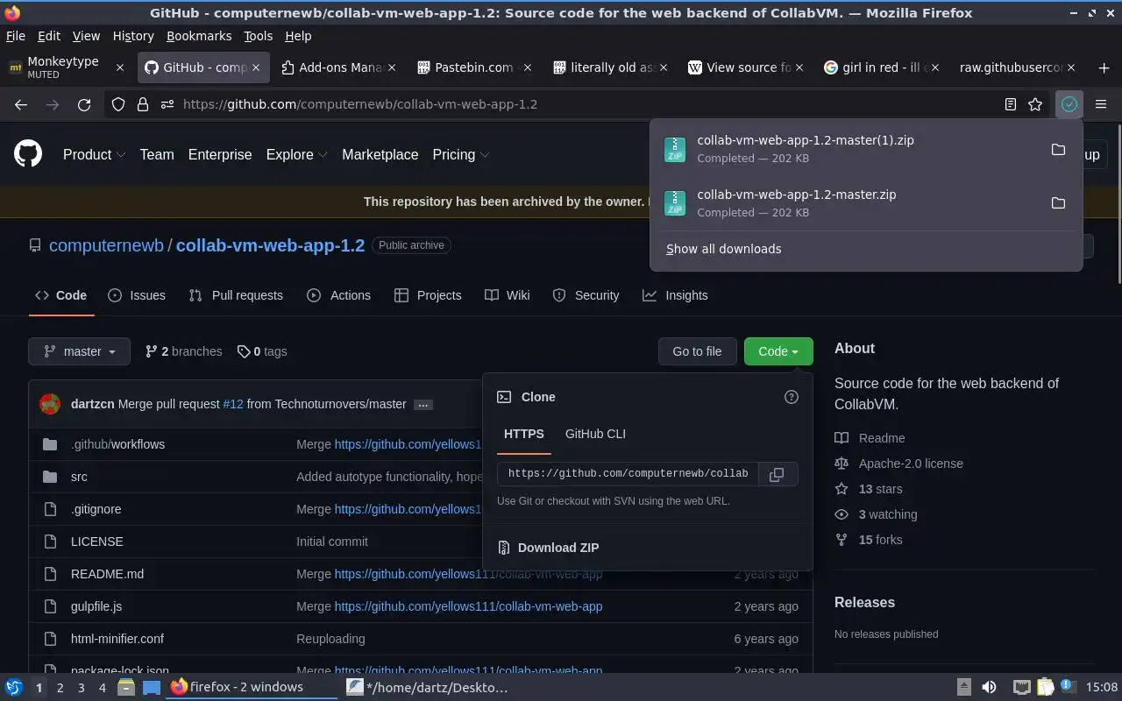Screen dimensions: 1122x701
Task: Close the Pastebin.com tab
Action: pos(528,67)
